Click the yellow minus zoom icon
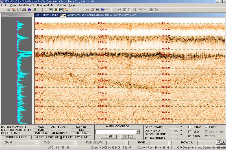 point(71,10)
